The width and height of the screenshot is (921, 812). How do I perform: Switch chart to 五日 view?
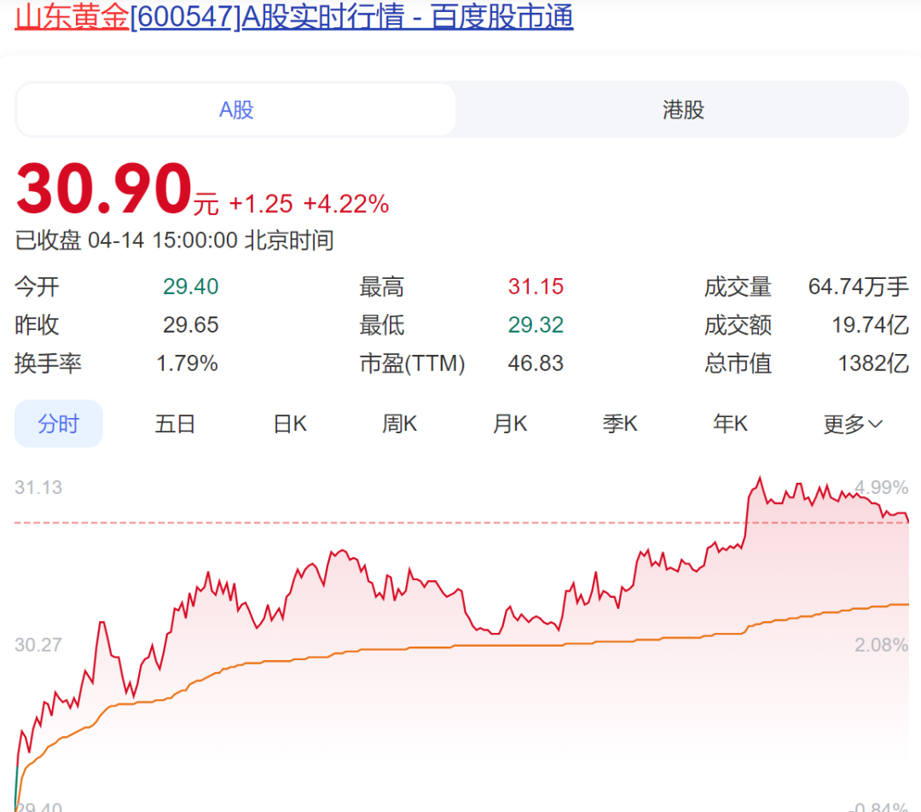click(175, 423)
